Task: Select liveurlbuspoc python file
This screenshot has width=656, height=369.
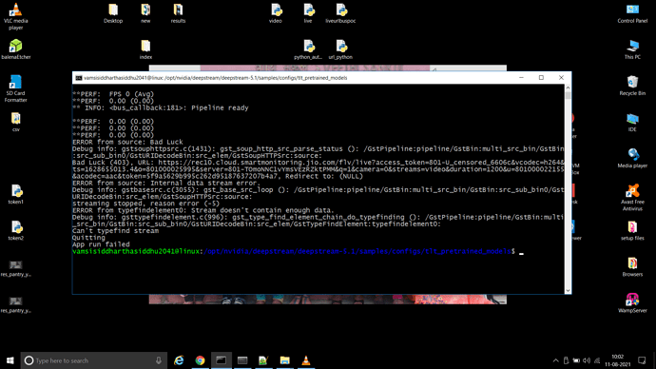Action: [340, 13]
